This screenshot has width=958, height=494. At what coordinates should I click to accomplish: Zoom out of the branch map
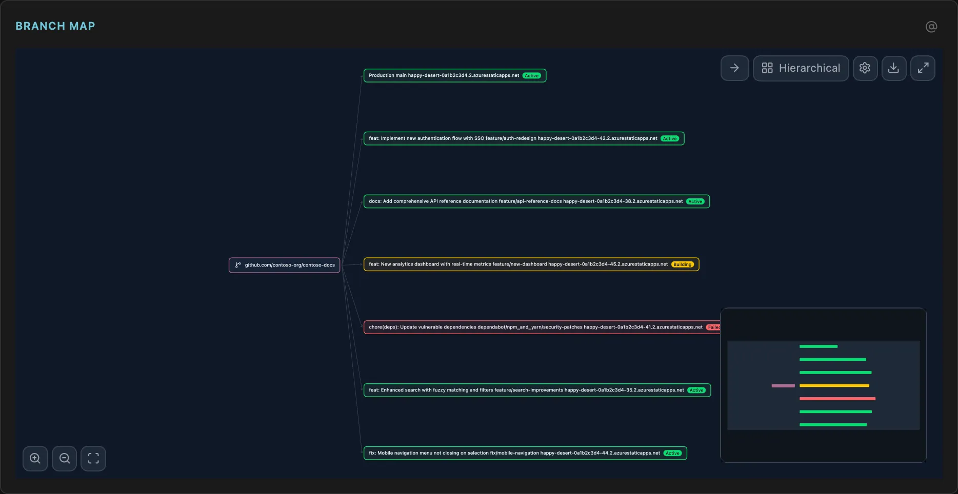[65, 458]
